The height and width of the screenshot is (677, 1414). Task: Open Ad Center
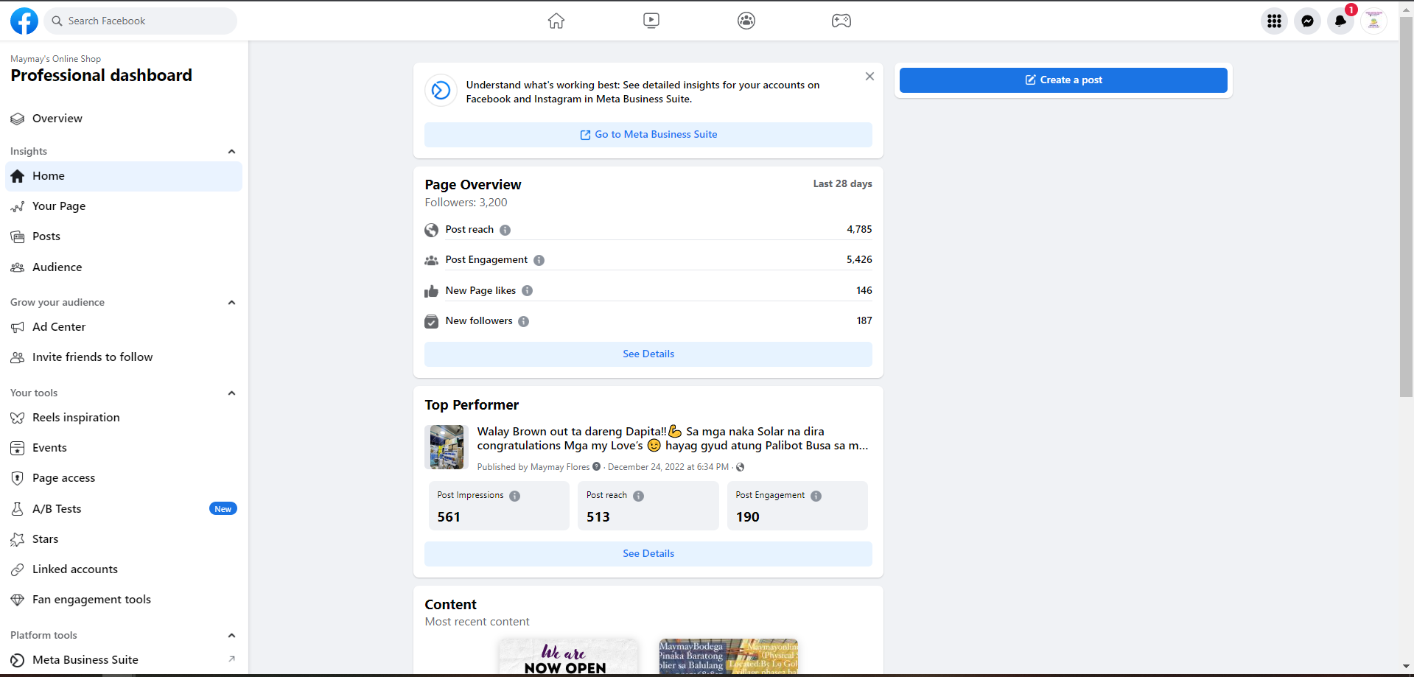point(124,327)
